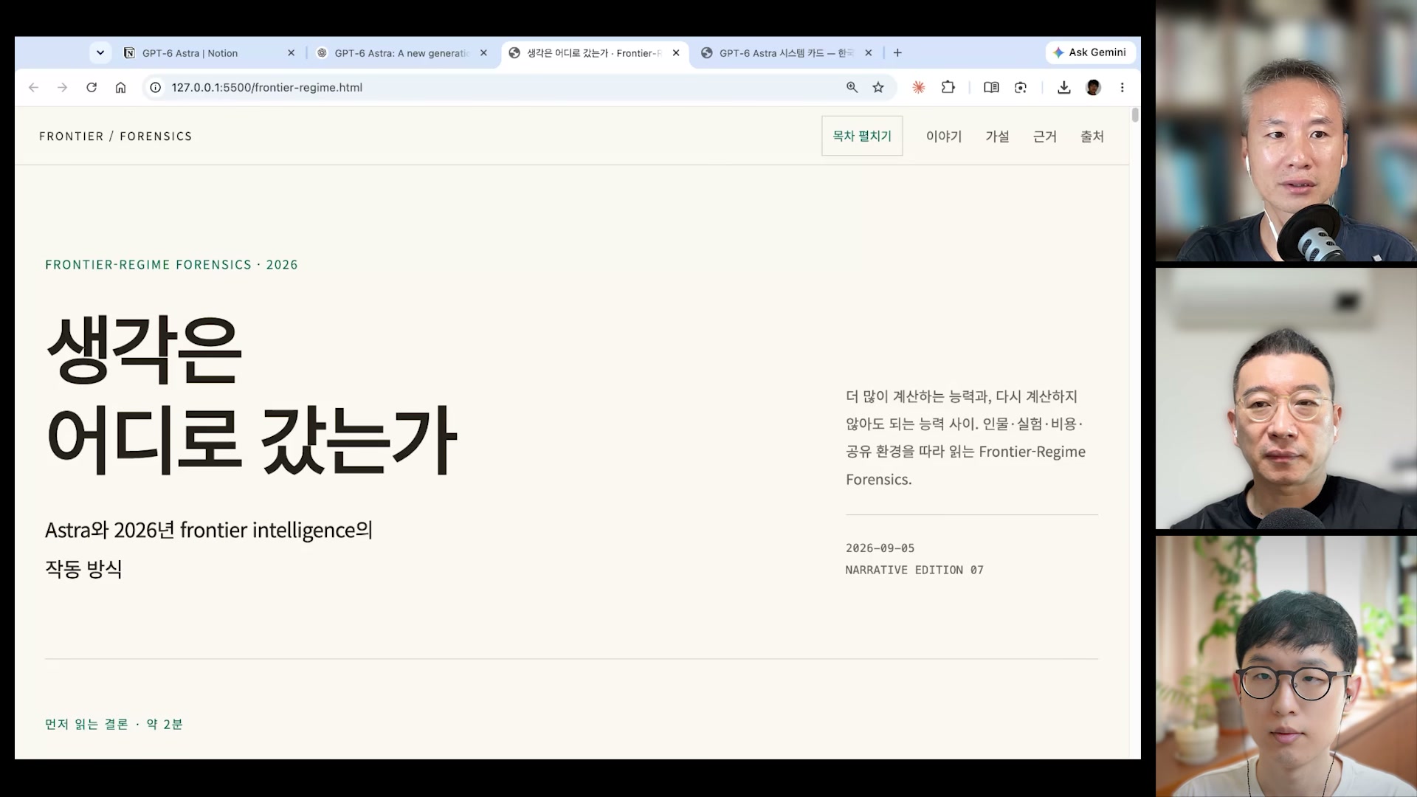Switch to the GPT-6 Astra 시스템 카드 tab
The image size is (1417, 797).
(x=787, y=53)
